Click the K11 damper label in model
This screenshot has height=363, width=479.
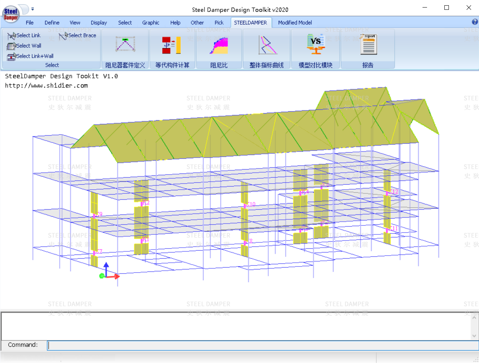pyautogui.click(x=393, y=228)
